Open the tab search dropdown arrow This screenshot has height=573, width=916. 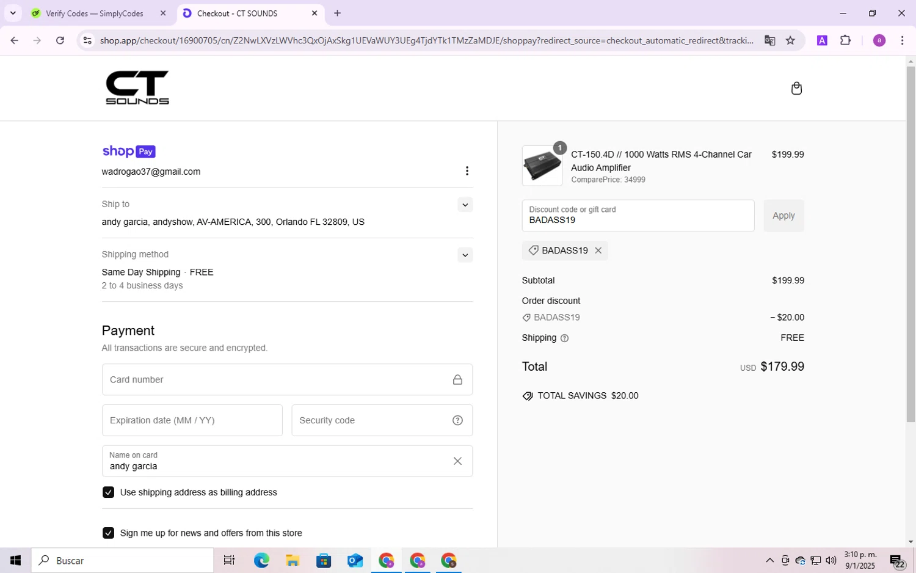[x=13, y=13]
